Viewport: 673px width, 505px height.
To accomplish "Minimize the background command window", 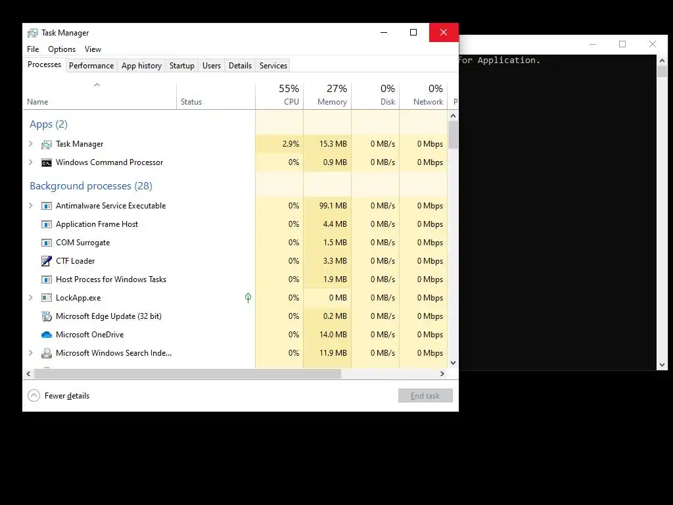I will 593,44.
